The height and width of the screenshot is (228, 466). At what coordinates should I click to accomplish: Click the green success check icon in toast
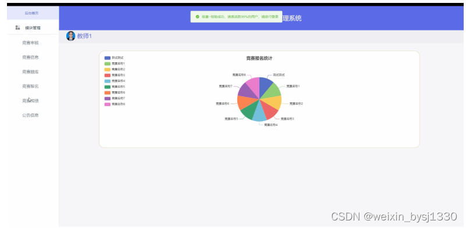click(x=197, y=17)
